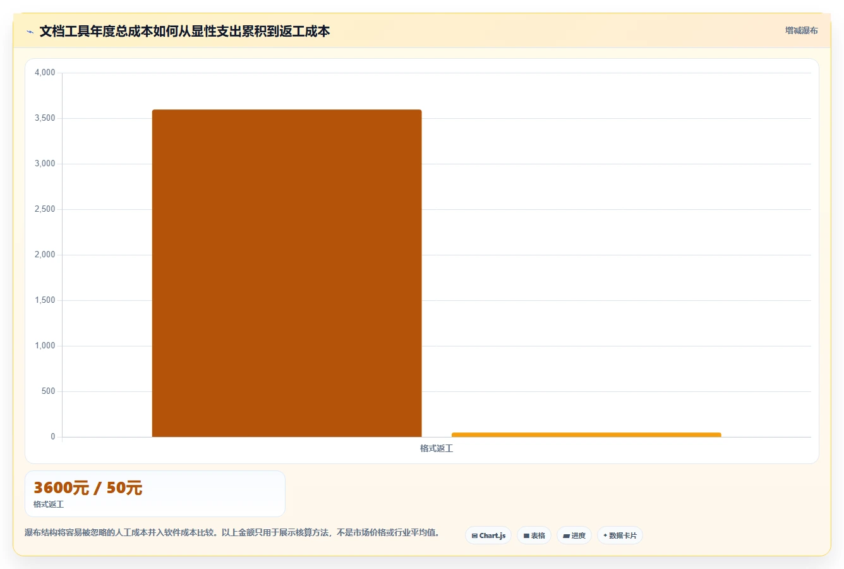Select the 进度 chip
The width and height of the screenshot is (844, 569).
(574, 535)
